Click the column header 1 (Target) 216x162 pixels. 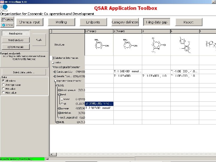[99, 31]
